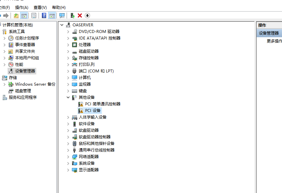282x193 pixels.
Task: Click the 任务计划程序 clock icon
Action: point(11,38)
